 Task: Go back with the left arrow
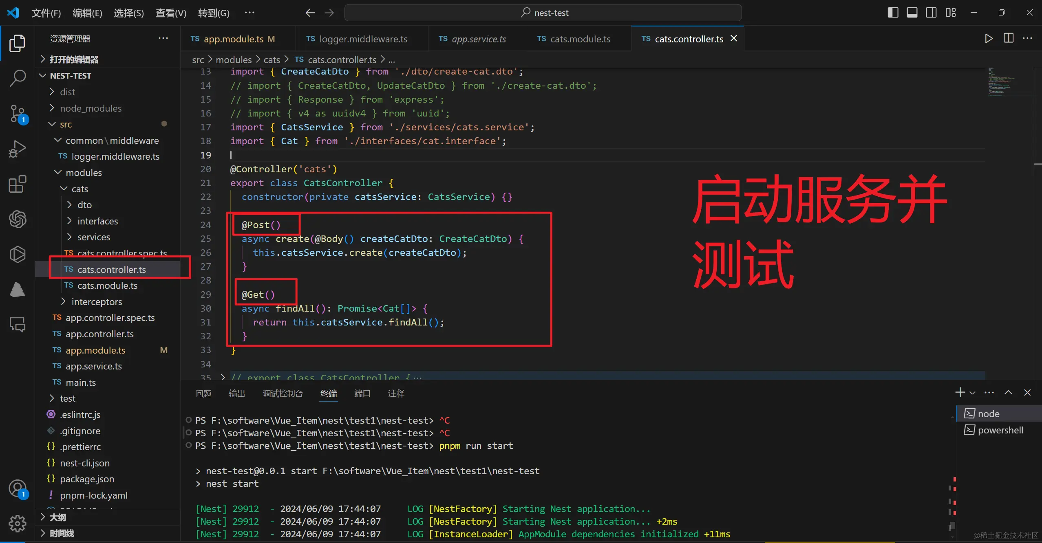tap(310, 13)
